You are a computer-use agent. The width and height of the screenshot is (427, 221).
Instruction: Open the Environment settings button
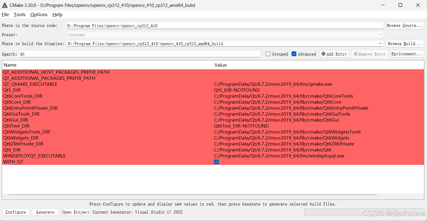[407, 54]
